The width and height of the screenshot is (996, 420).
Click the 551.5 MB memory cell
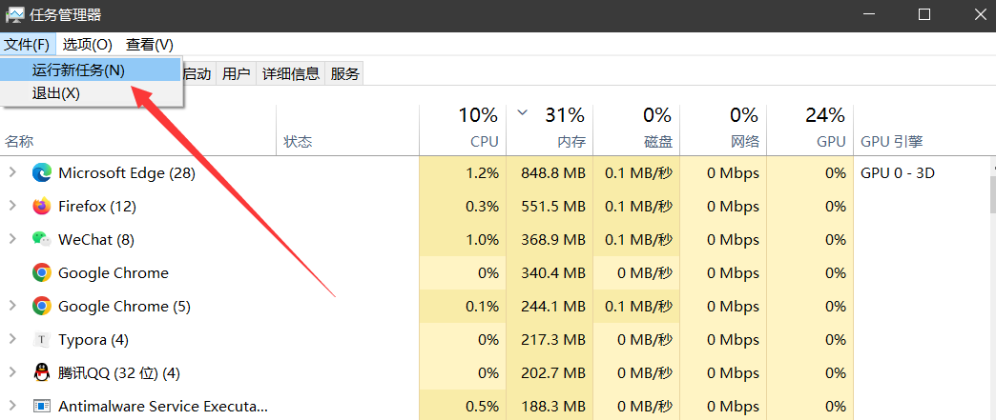tap(550, 207)
